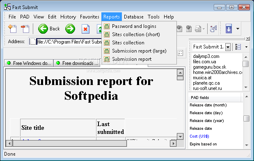Choose Submission report (large)
Screen dimensions: 254x161
139,51
